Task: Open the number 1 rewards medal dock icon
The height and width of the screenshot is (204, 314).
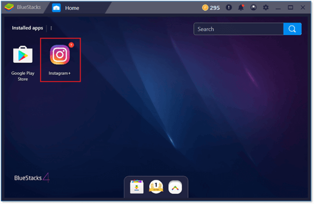Action: (156, 187)
